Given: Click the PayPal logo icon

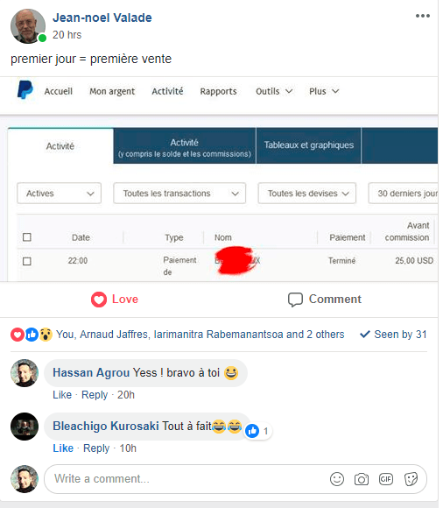Looking at the screenshot, I should tap(25, 89).
